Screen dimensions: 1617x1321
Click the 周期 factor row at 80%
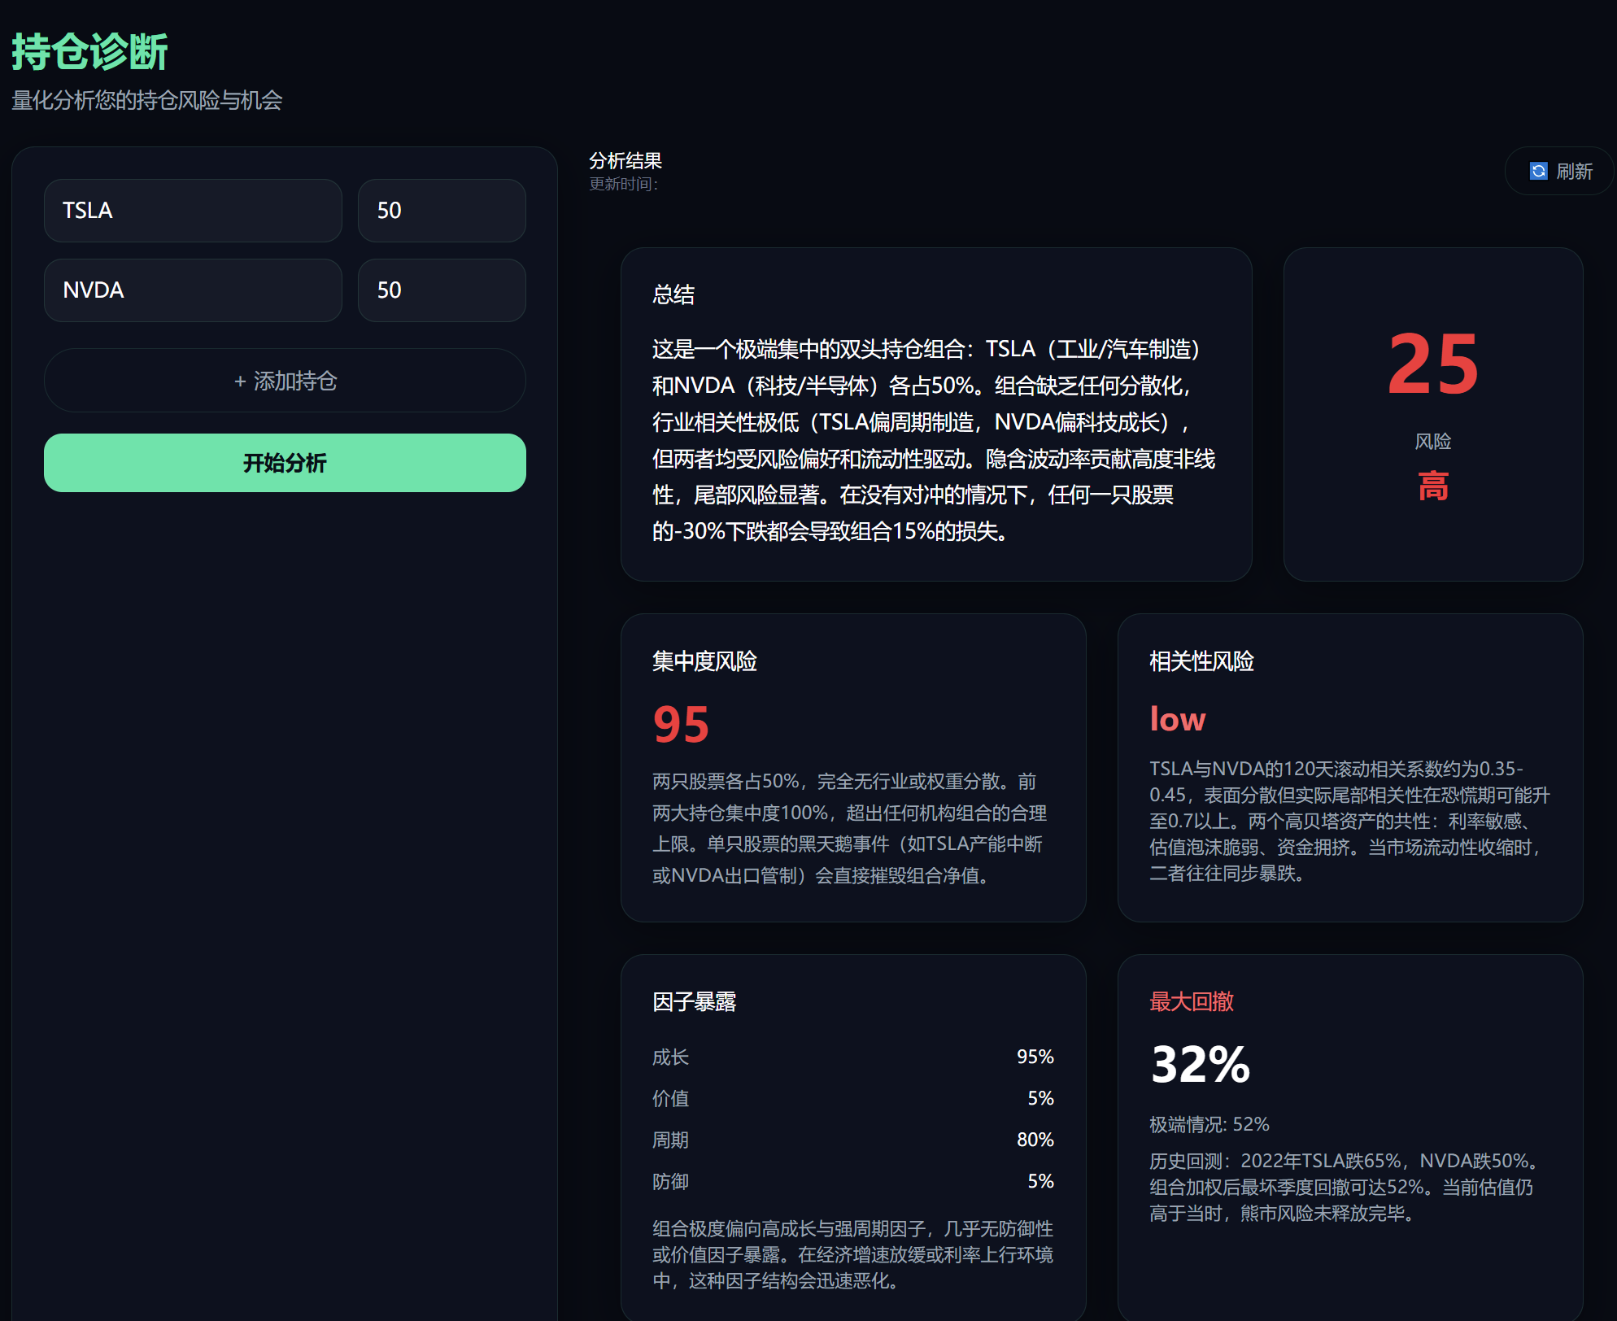click(853, 1140)
